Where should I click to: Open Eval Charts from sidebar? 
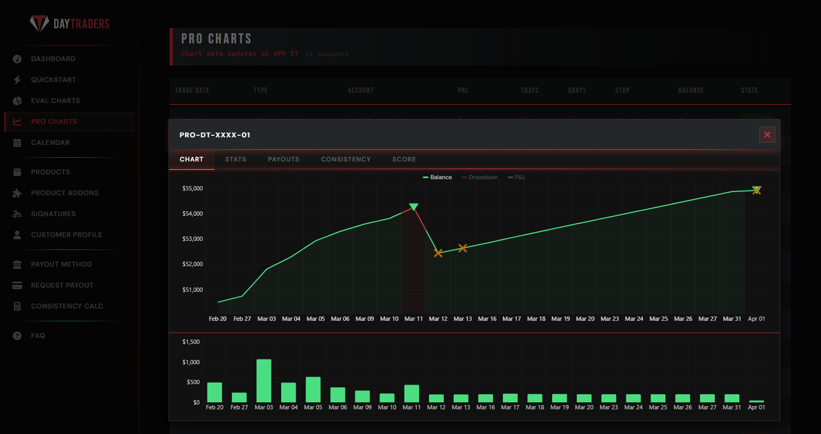tap(55, 101)
